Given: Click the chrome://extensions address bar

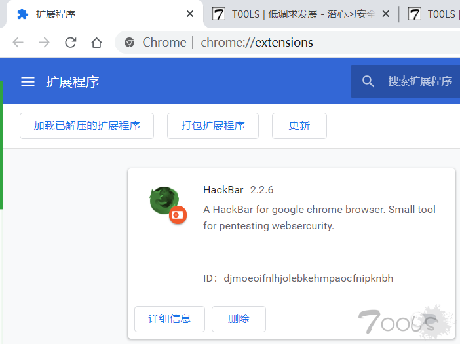Looking at the screenshot, I should [288, 43].
